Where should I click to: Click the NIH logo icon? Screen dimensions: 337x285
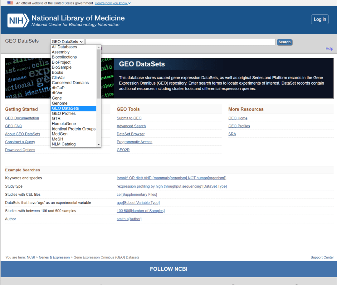[18, 20]
